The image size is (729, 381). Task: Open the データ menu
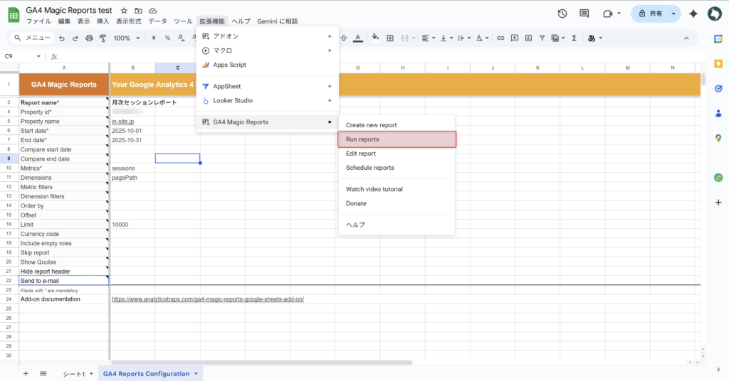[x=157, y=21]
